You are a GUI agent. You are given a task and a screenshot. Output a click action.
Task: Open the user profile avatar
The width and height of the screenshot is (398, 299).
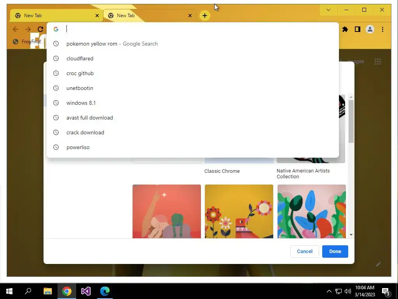[370, 29]
